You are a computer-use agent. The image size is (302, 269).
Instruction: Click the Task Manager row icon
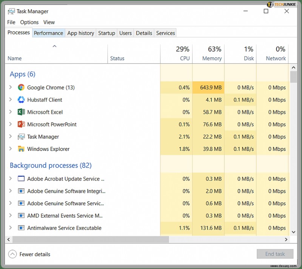(21, 137)
